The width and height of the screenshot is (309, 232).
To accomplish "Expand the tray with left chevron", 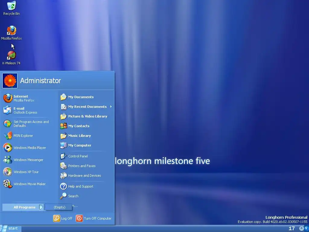I will point(306,228).
